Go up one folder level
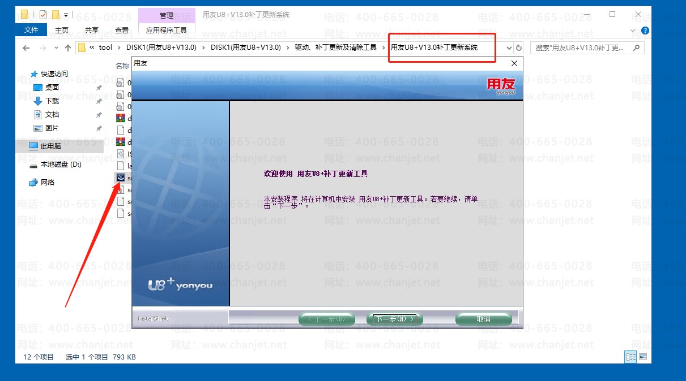Screen dimensions: 686x381 tap(68, 48)
